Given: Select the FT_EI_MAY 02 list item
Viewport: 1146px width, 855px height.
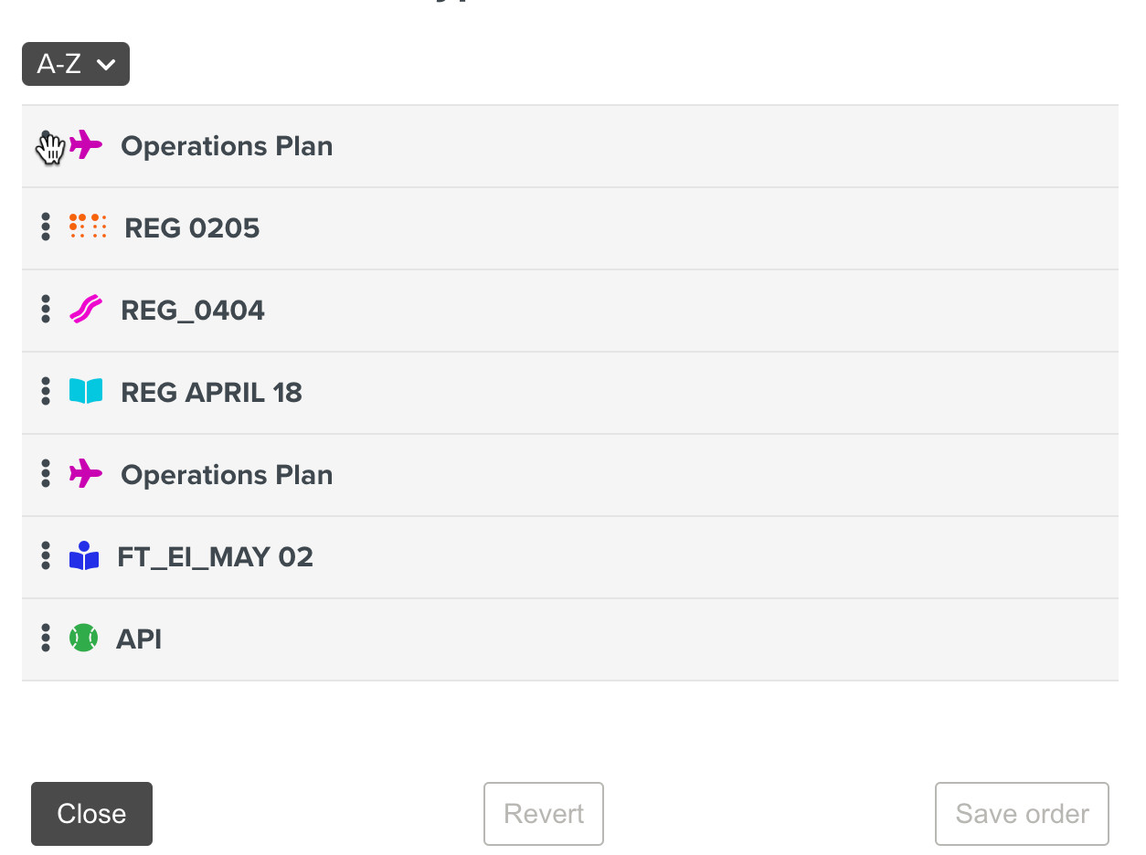Looking at the screenshot, I should pyautogui.click(x=569, y=557).
